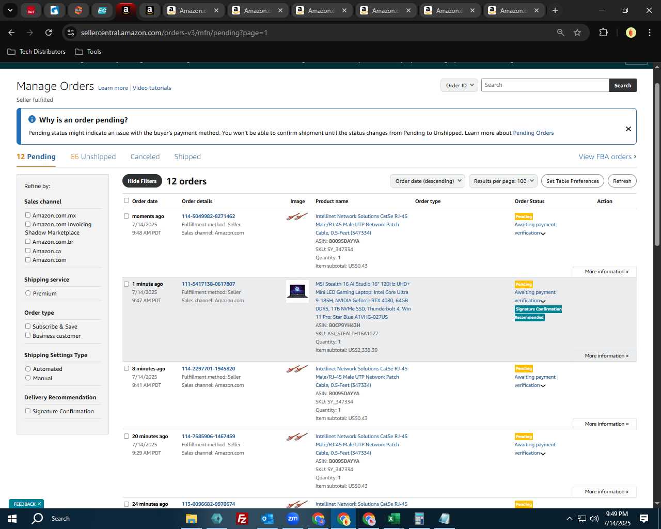Check the Subscribe & Save filter
661x529 pixels.
click(x=28, y=326)
